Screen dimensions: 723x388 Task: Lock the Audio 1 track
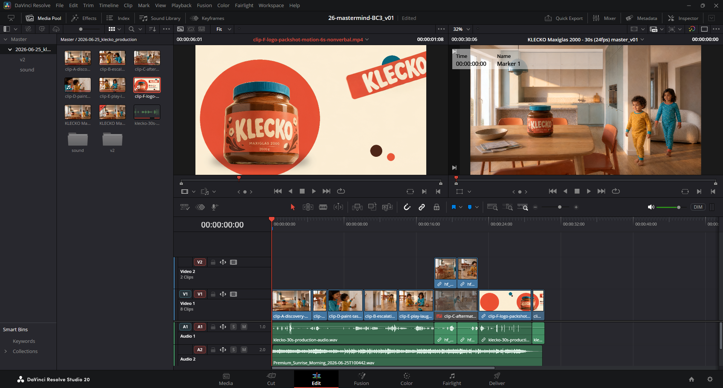(213, 327)
